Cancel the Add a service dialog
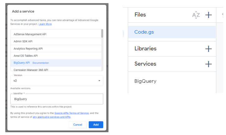This screenshot has height=135, width=226. (78, 125)
